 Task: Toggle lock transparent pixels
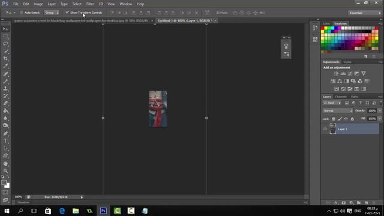[334, 119]
